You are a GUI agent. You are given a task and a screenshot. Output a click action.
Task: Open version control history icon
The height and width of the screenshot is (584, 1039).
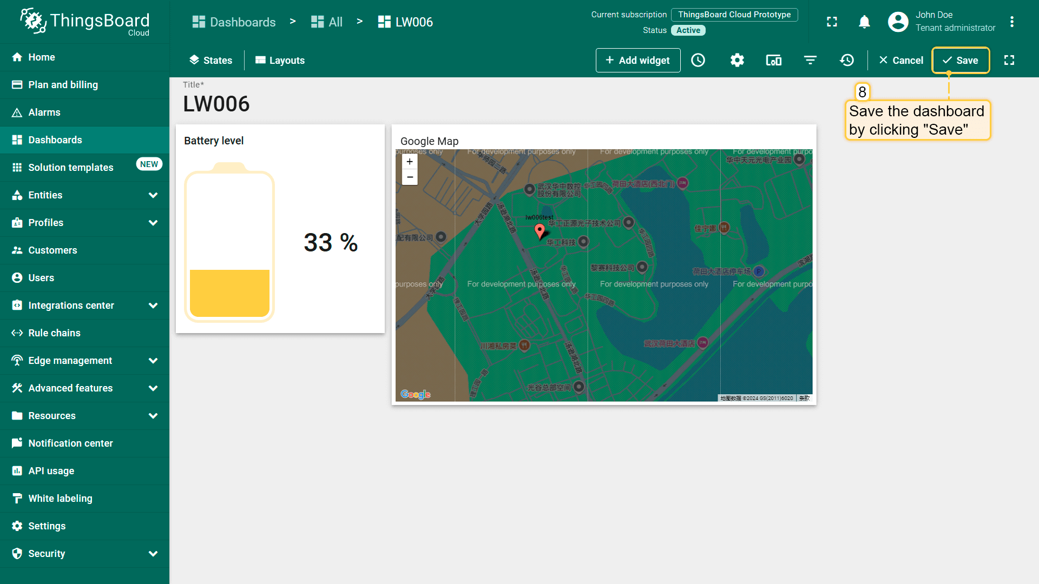(x=847, y=60)
